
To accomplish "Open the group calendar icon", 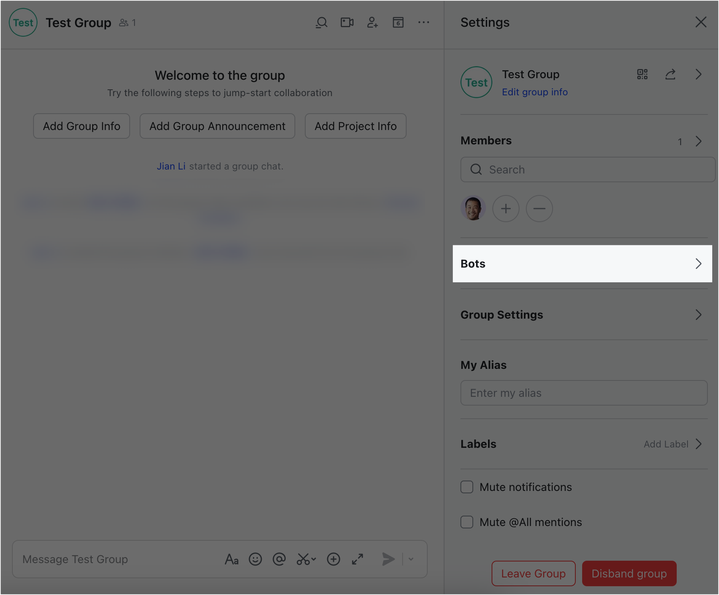I will point(398,22).
